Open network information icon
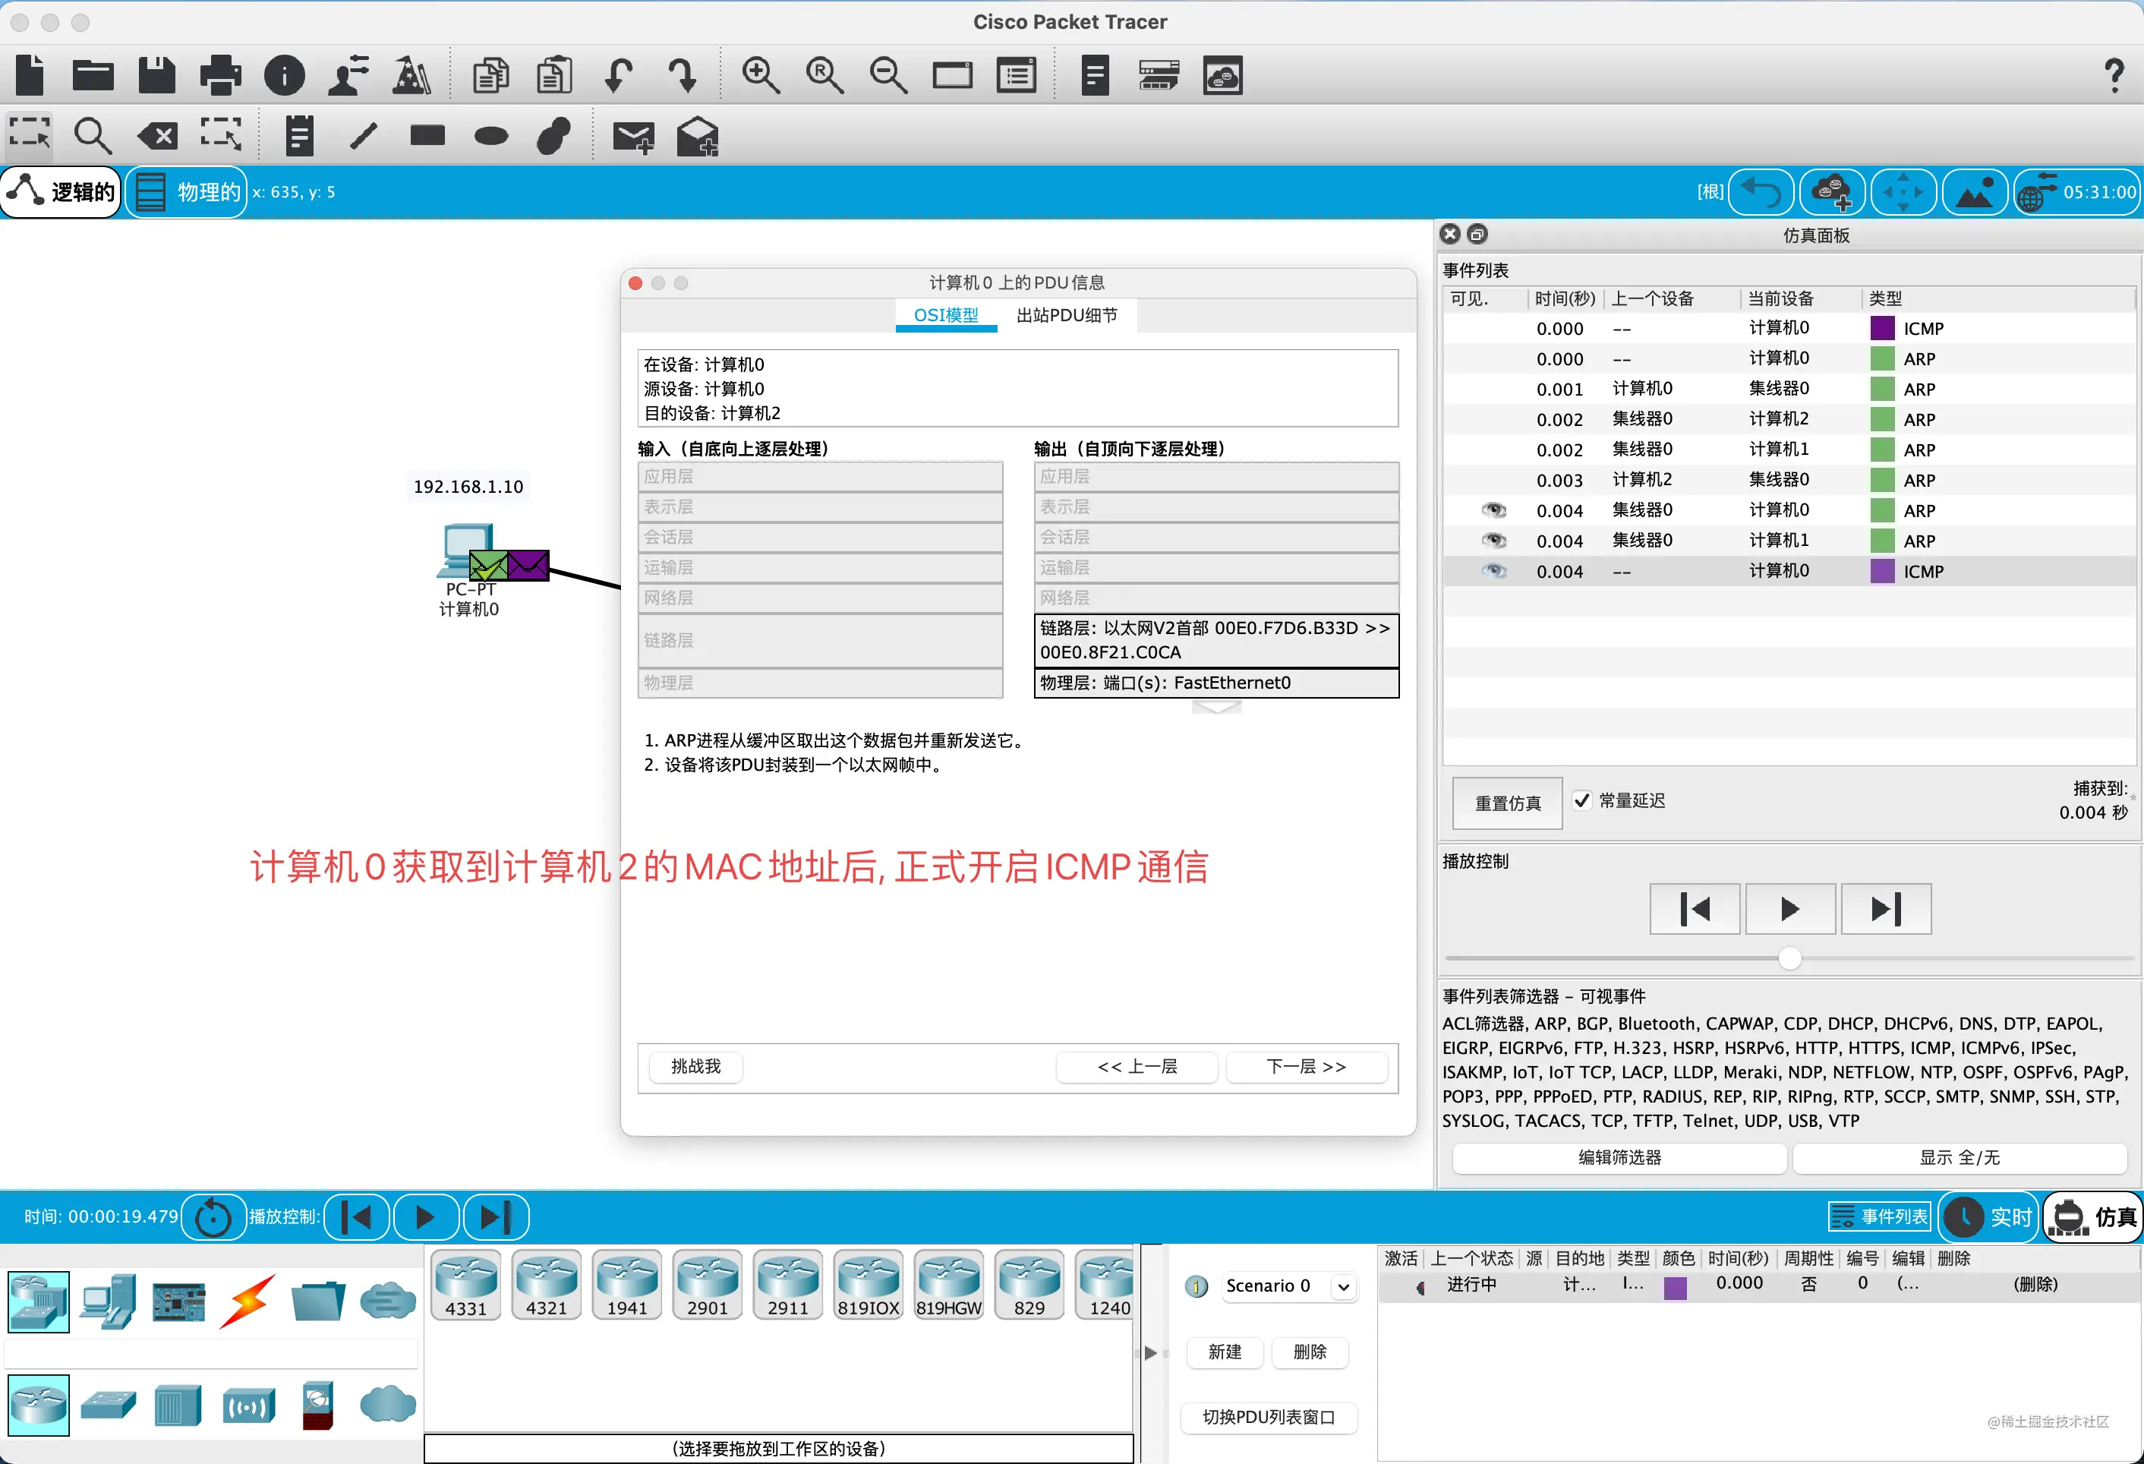The height and width of the screenshot is (1464, 2144). coord(284,76)
